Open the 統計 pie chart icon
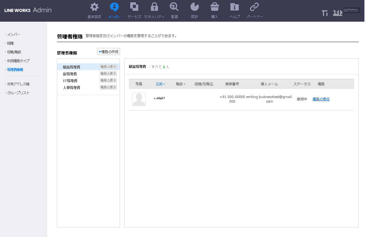Image resolution: width=369 pixels, height=237 pixels. (x=195, y=7)
